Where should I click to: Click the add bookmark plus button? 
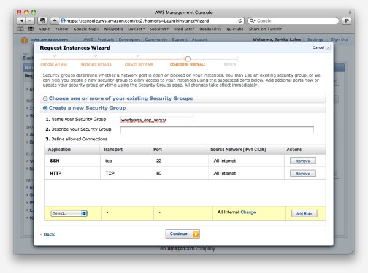(x=54, y=20)
